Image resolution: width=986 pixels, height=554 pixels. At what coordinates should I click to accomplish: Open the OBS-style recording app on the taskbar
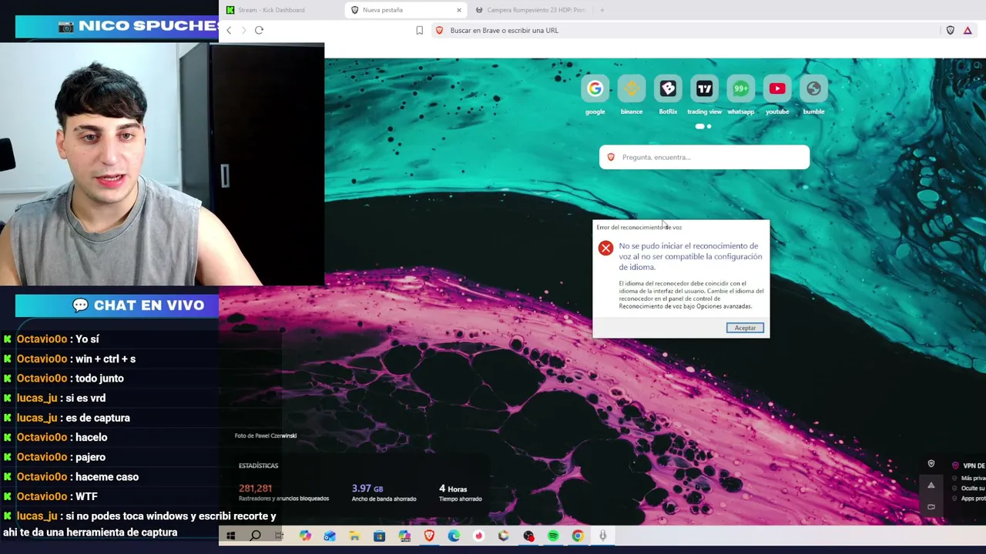(x=528, y=536)
